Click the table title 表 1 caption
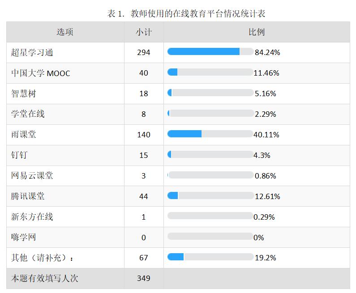This screenshot has width=356, height=293. (186, 14)
